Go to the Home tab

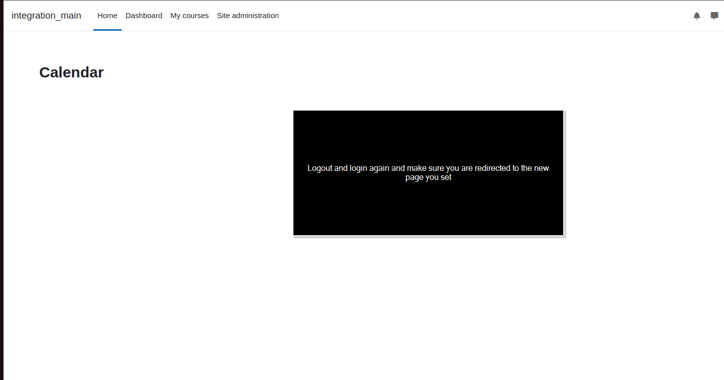click(108, 16)
